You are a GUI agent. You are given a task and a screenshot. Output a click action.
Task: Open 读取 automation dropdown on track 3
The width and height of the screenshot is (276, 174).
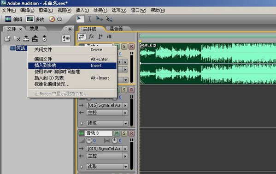coord(125,167)
